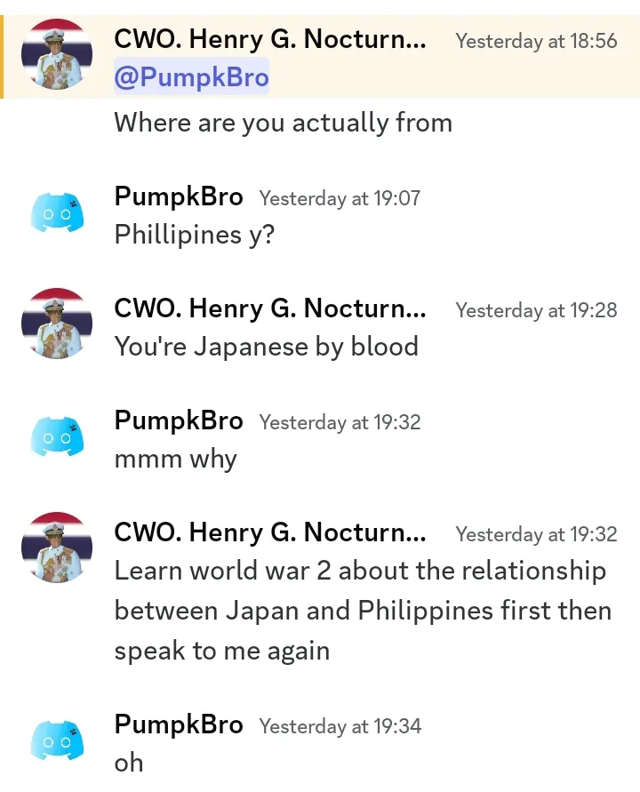
Task: Open PumpkBro's avatar on 19:07 message
Action: click(x=57, y=212)
